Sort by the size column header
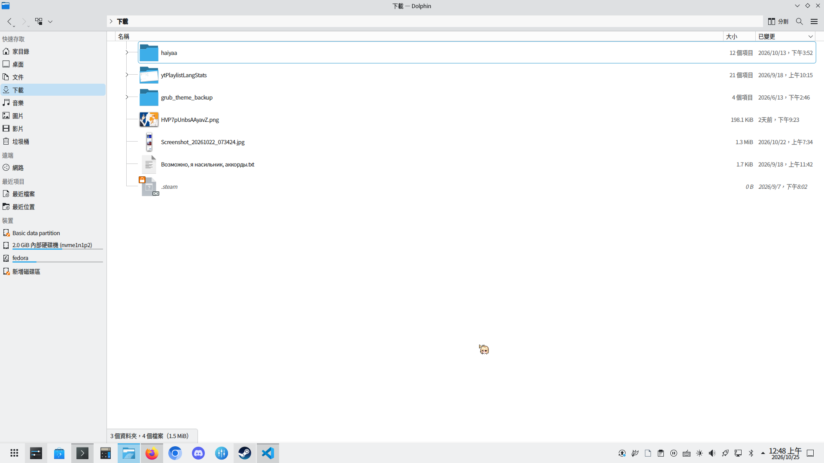 (x=739, y=36)
